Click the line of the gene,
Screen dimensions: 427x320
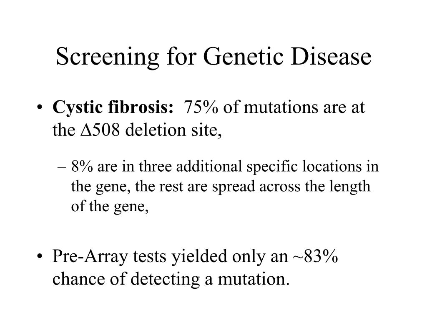(x=110, y=207)
